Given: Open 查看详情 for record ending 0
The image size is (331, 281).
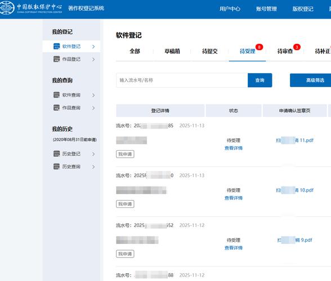Looking at the screenshot, I should point(234,198).
